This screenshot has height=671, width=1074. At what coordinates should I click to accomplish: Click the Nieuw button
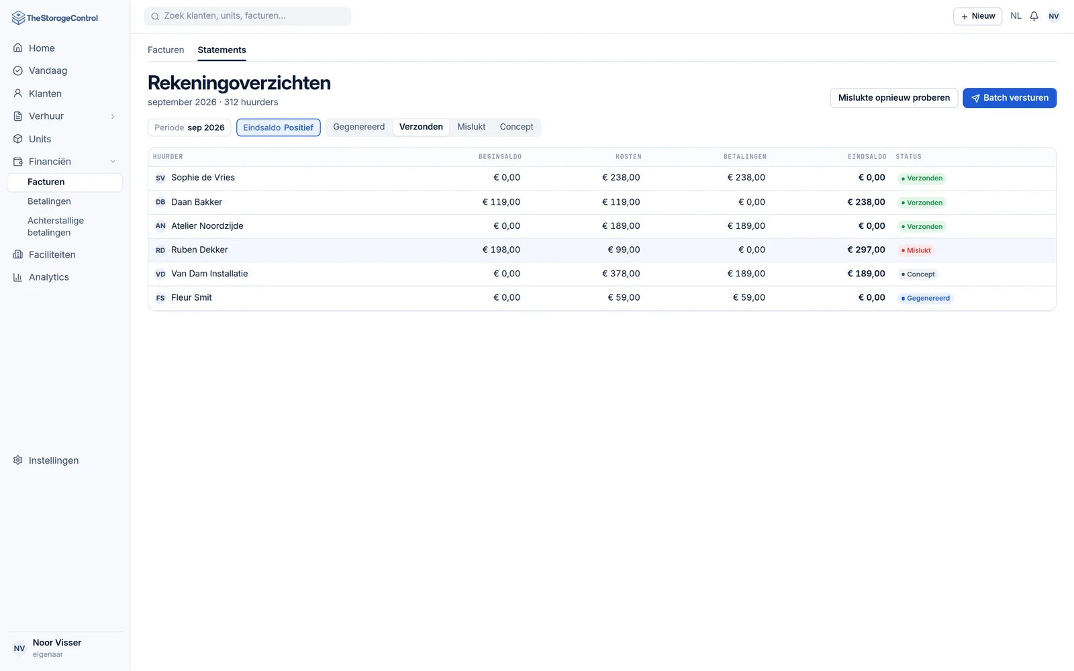click(x=978, y=16)
